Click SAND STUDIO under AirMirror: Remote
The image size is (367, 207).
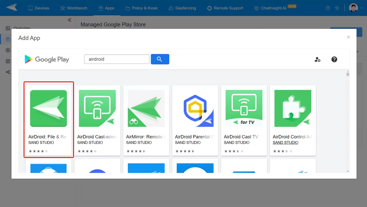point(139,143)
